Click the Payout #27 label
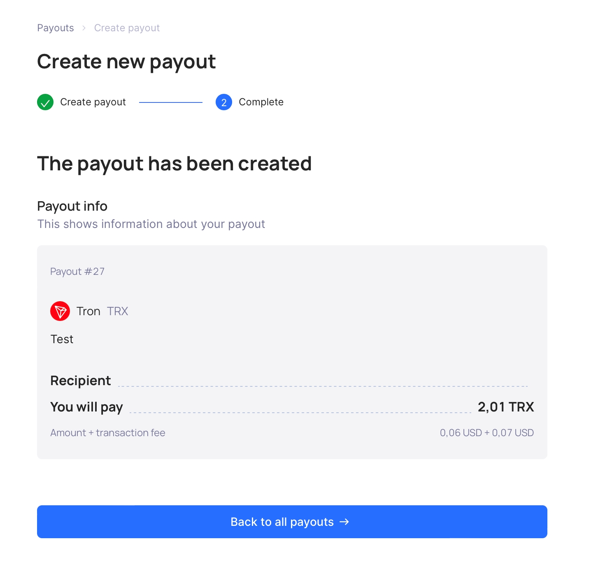This screenshot has width=605, height=581. pyautogui.click(x=77, y=272)
